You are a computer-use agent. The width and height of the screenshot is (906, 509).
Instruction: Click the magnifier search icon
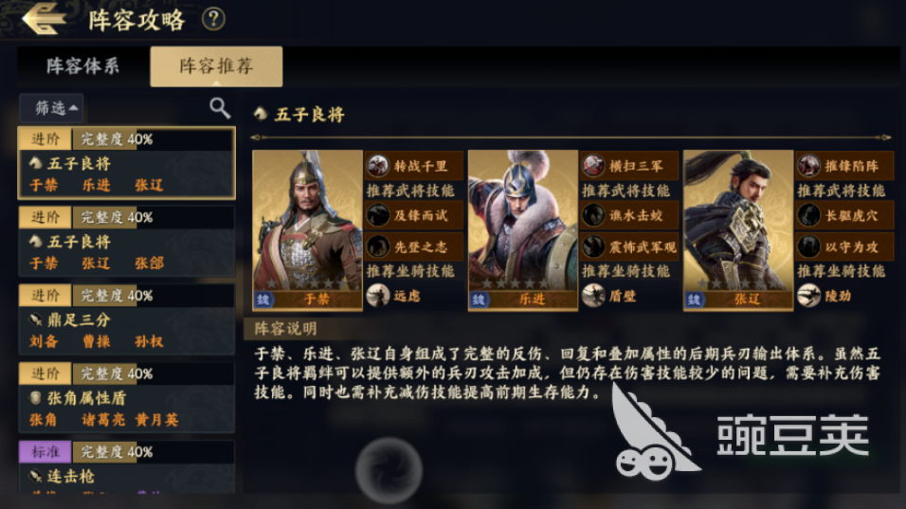pyautogui.click(x=220, y=107)
